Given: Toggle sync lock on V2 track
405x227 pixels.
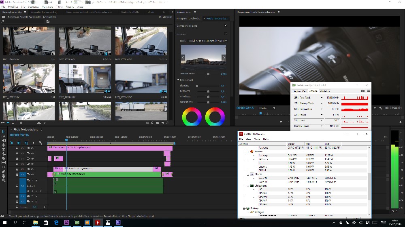Looking at the screenshot, I should [x=28, y=169].
